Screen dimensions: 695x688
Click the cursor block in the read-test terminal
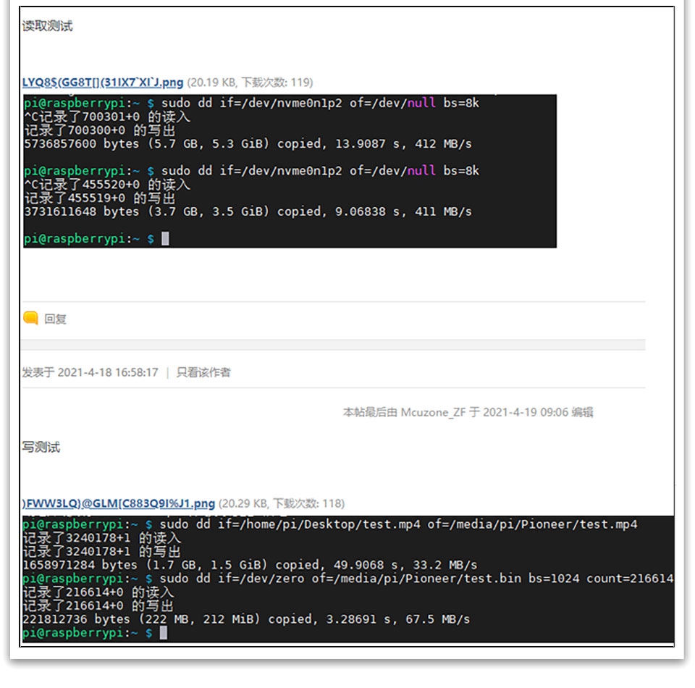165,239
